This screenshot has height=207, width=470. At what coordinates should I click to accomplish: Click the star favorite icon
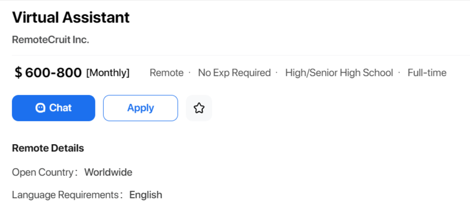(199, 108)
